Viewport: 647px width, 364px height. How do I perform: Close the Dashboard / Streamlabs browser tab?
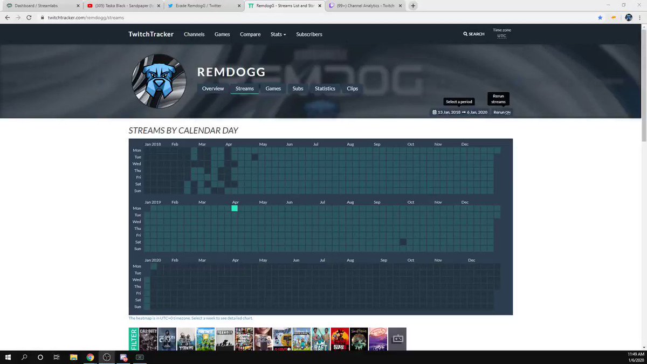79,6
